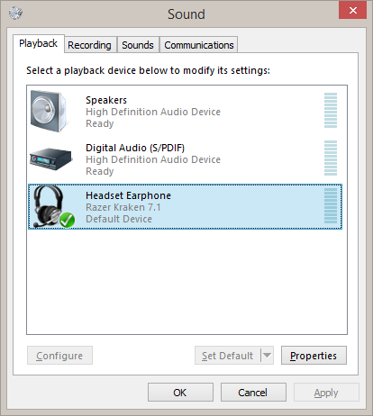Select the Speakers device icon
The height and width of the screenshot is (416, 373).
(49, 111)
